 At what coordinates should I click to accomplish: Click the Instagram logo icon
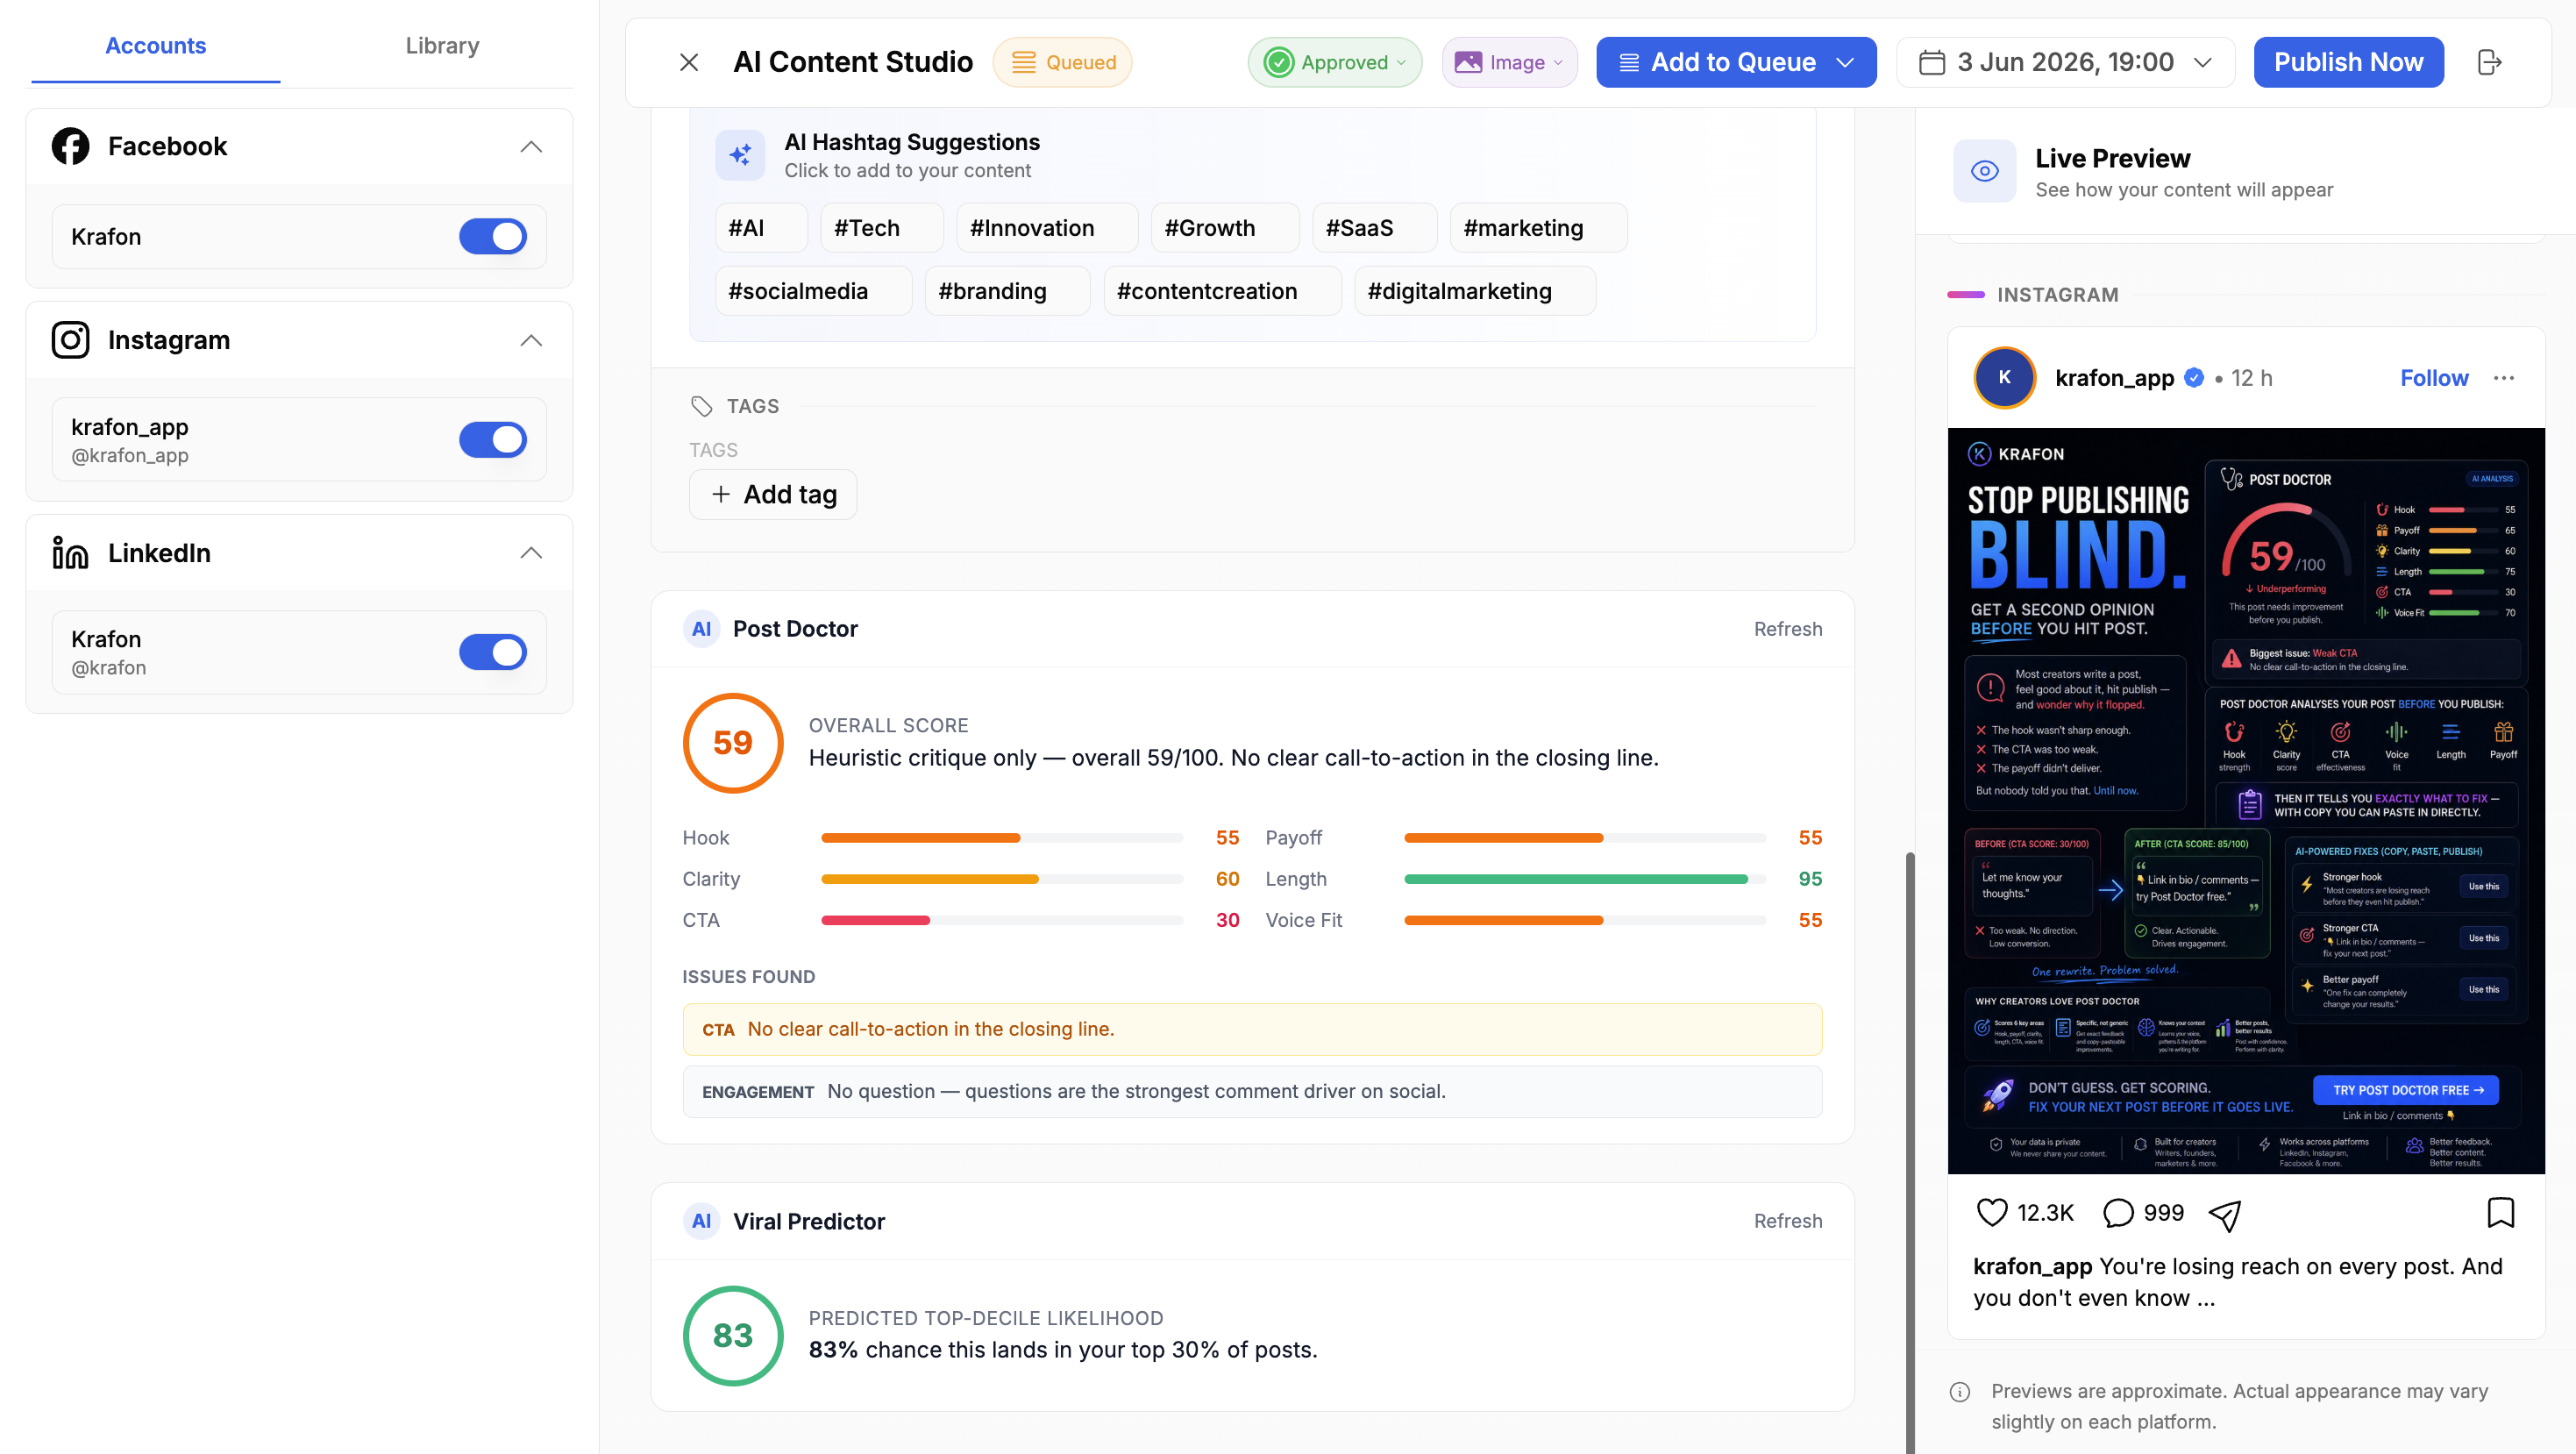[x=70, y=340]
